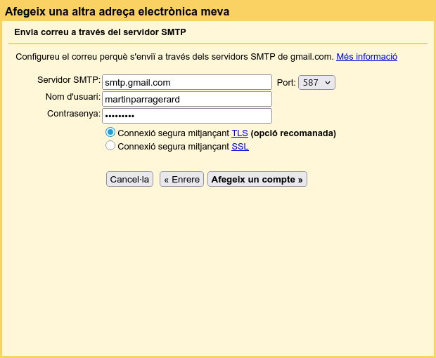This screenshot has height=358, width=436.
Task: Click 'Connexió segura mitjançant' text beside SSL
Action: pos(173,147)
